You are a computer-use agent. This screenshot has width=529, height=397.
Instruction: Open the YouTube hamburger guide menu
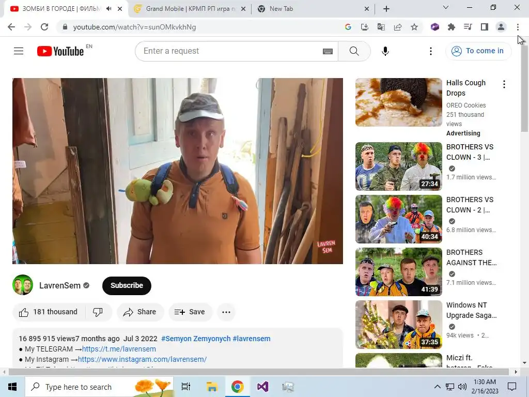coord(19,51)
